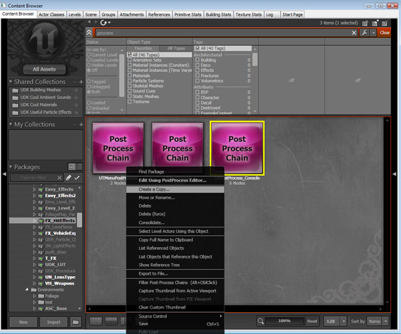Screen dimensions: 401x334
Task: Select the highlighted Post Process Chain thumbnail
Action: tap(237, 148)
